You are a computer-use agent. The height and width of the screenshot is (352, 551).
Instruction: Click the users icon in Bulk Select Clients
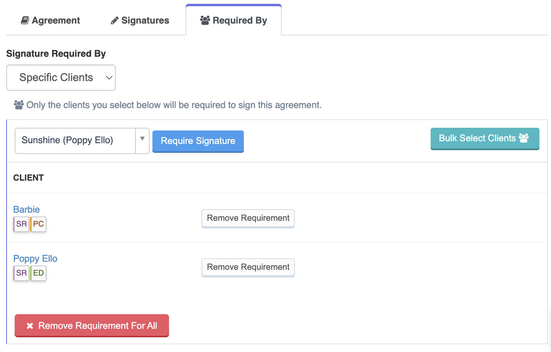pyautogui.click(x=524, y=138)
